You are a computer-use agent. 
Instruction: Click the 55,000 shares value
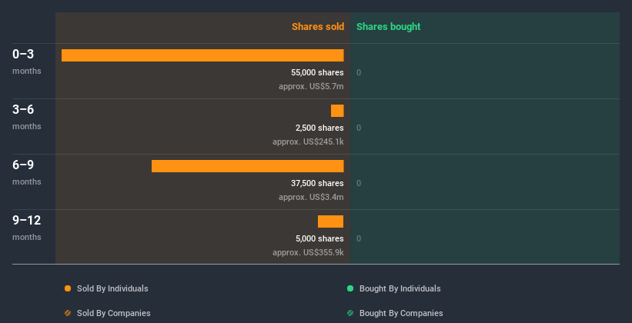click(x=317, y=72)
